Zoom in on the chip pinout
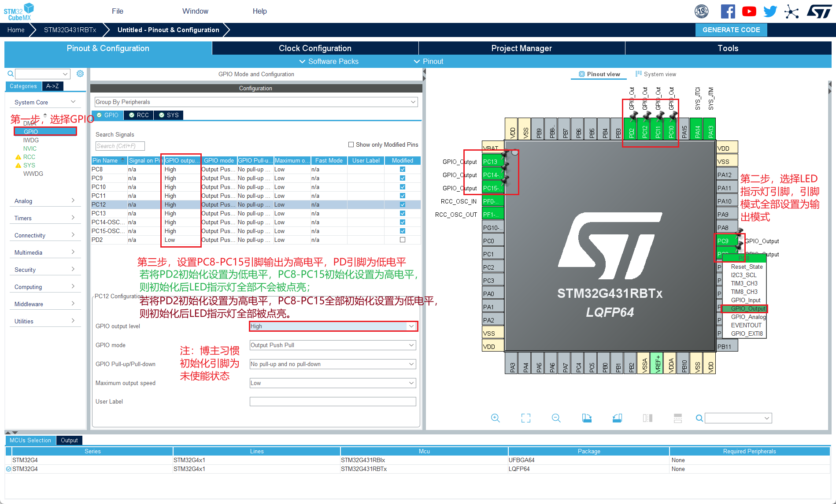Image resolution: width=836 pixels, height=504 pixels. tap(496, 418)
